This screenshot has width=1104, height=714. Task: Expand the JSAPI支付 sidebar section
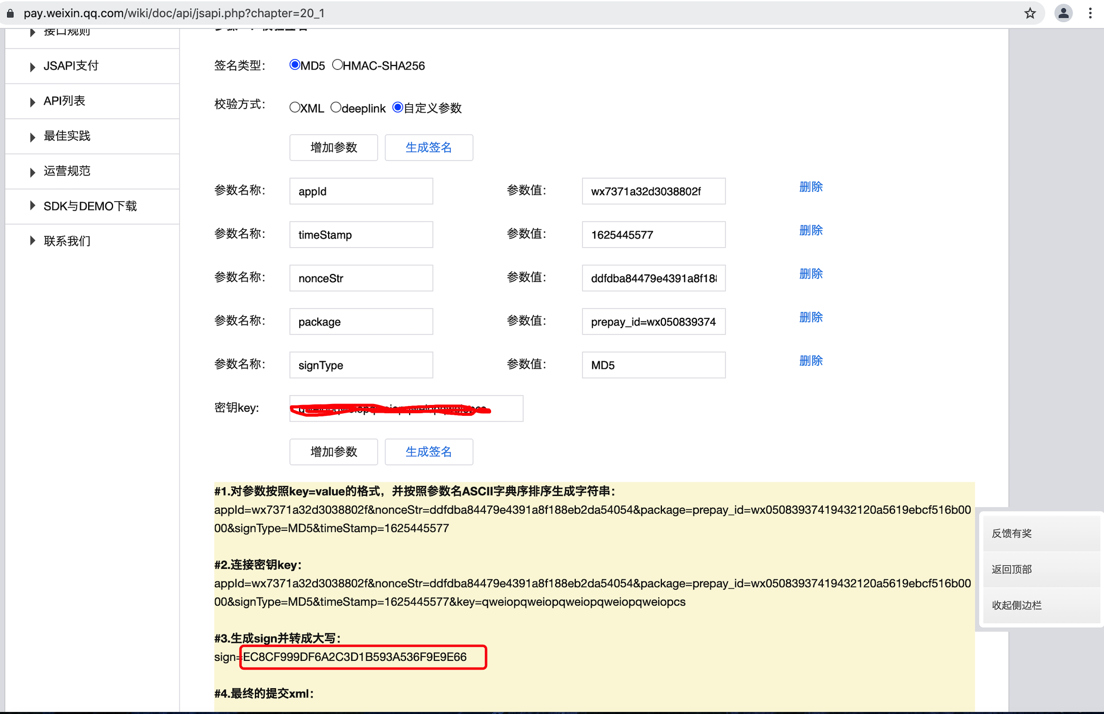pyautogui.click(x=71, y=66)
